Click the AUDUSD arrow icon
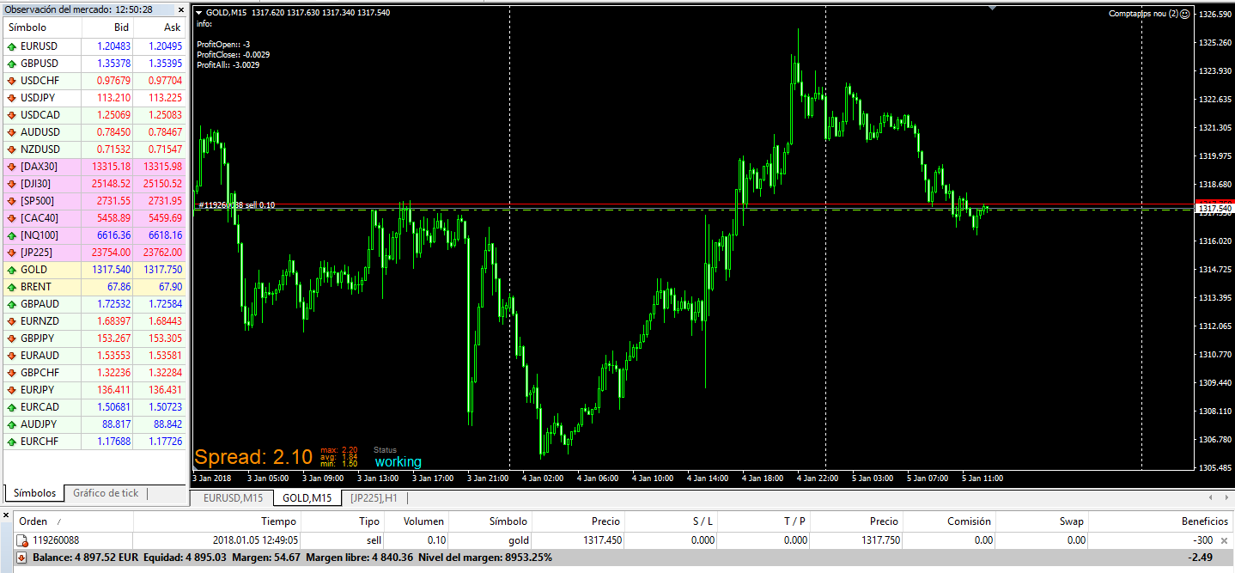The height and width of the screenshot is (573, 1235). coord(12,132)
